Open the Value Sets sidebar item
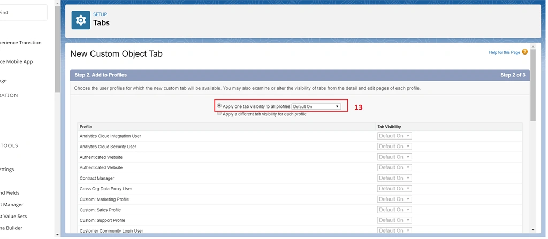 tap(13, 217)
